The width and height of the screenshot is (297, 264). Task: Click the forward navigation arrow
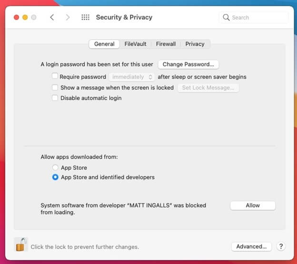pos(68,17)
